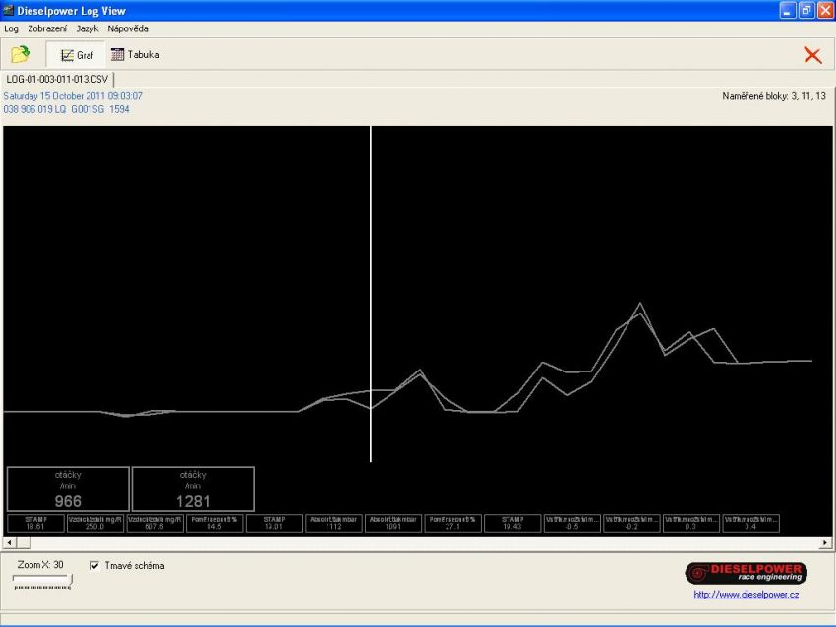The height and width of the screenshot is (627, 836).
Task: Select the otáčky 1281 value box
Action: point(193,488)
